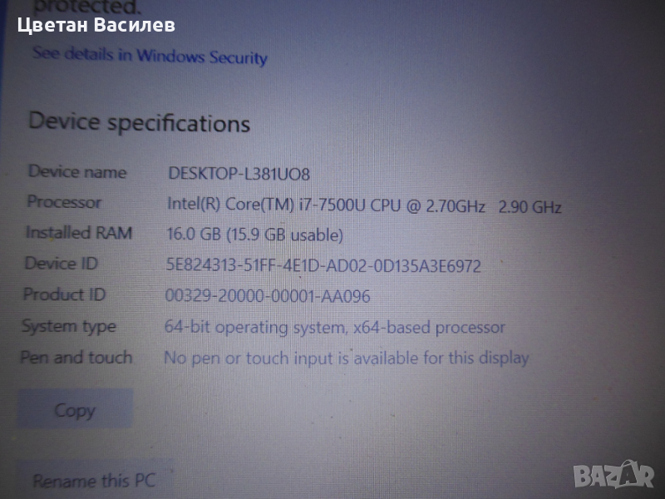Screen dimensions: 665x499
Task: Click the Product ID label
Action: [64, 294]
